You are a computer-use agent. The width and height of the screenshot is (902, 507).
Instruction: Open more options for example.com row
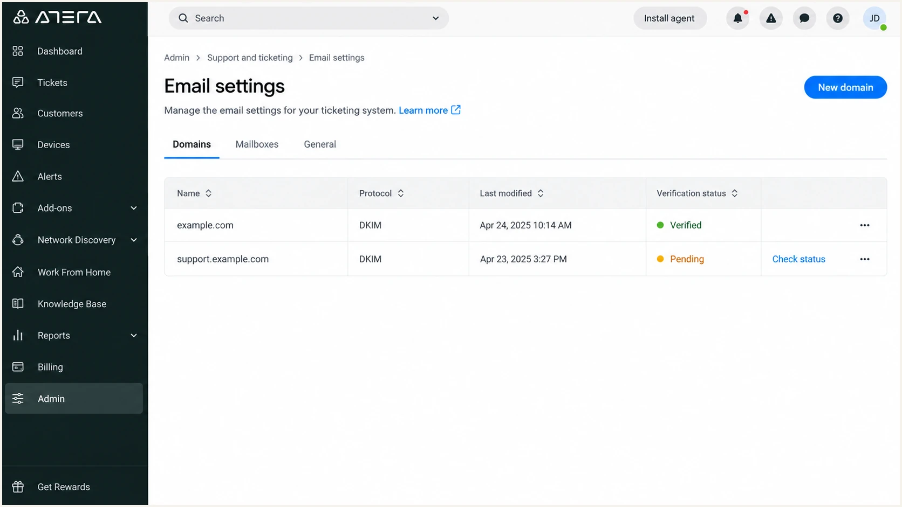tap(865, 225)
